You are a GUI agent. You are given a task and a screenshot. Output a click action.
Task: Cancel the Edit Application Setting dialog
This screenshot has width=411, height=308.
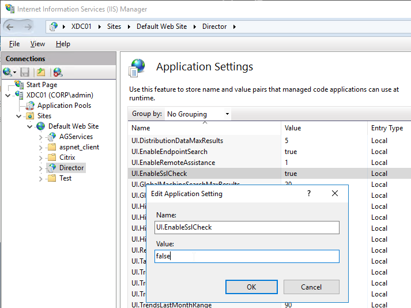[x=311, y=287]
